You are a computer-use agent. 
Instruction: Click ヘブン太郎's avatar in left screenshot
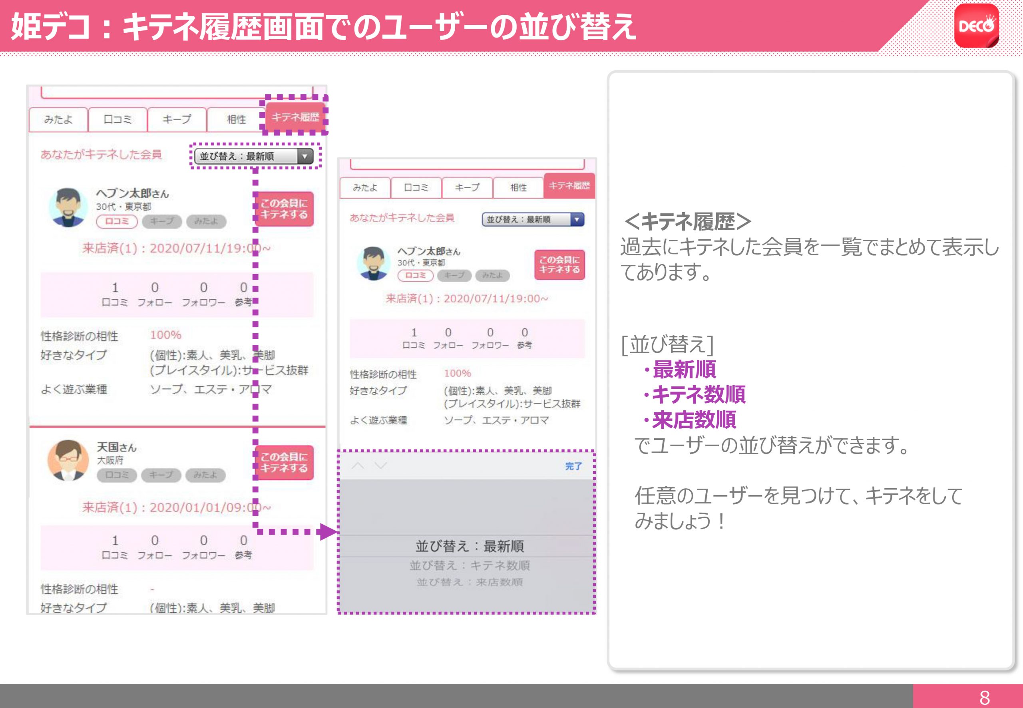coord(68,207)
